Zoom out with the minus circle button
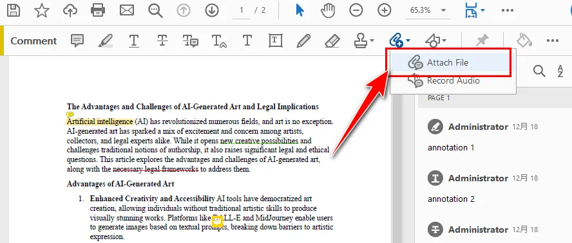 click(356, 10)
